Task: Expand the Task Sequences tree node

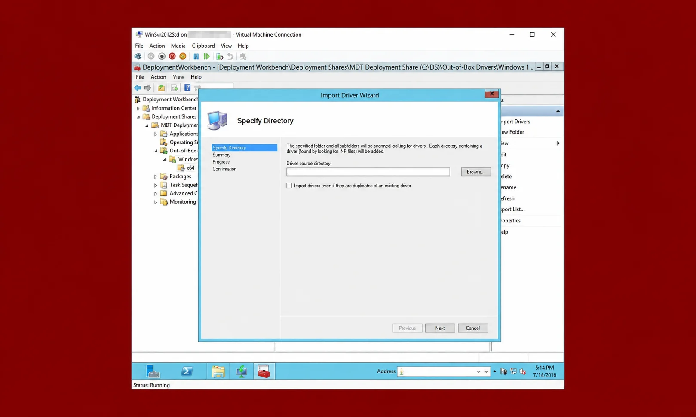Action: click(x=156, y=185)
